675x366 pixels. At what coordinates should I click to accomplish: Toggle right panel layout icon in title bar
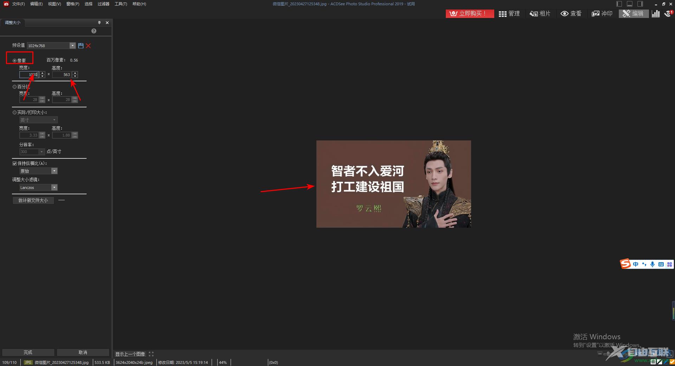pyautogui.click(x=640, y=4)
